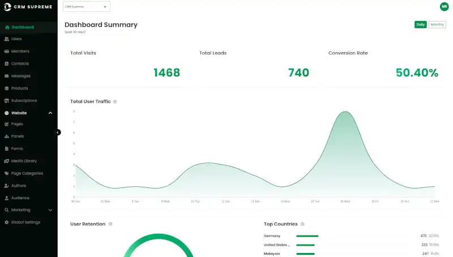The image size is (453, 257).
Task: Open the Audience link in sidebar
Action: click(x=20, y=198)
